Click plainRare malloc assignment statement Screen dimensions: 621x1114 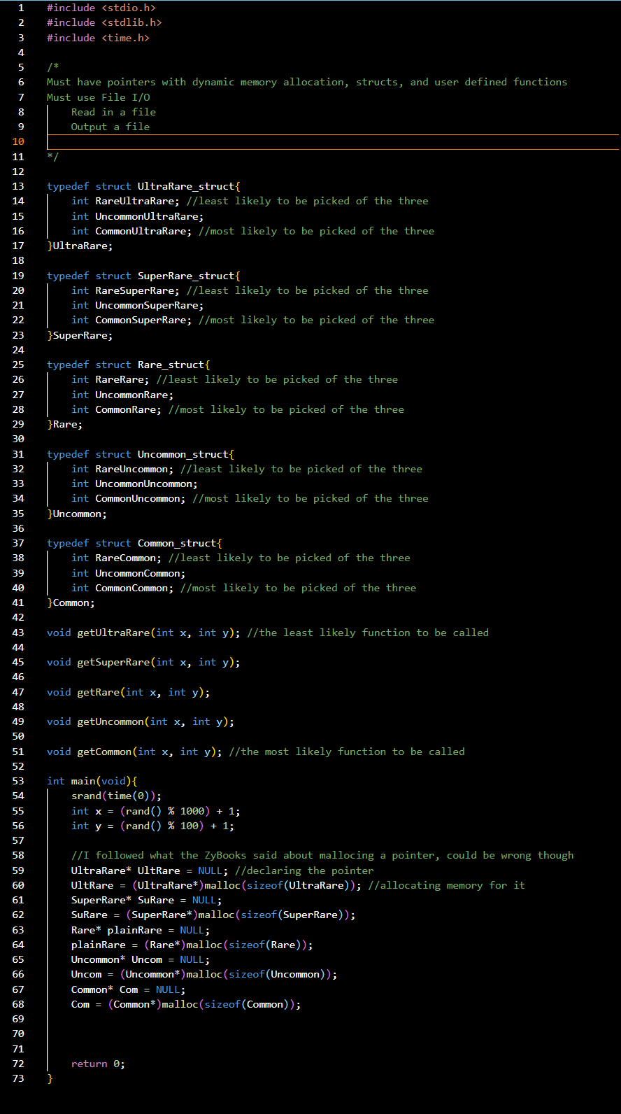click(x=192, y=945)
